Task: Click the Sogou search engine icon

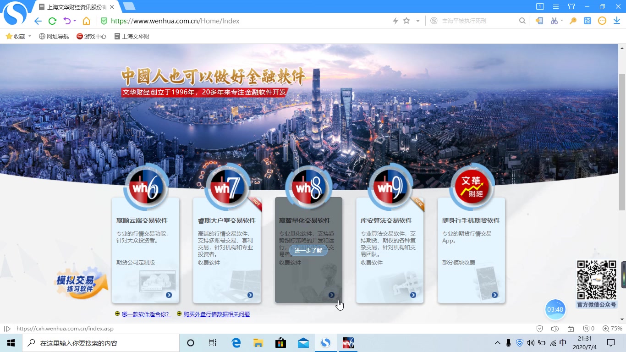Action: click(434, 21)
